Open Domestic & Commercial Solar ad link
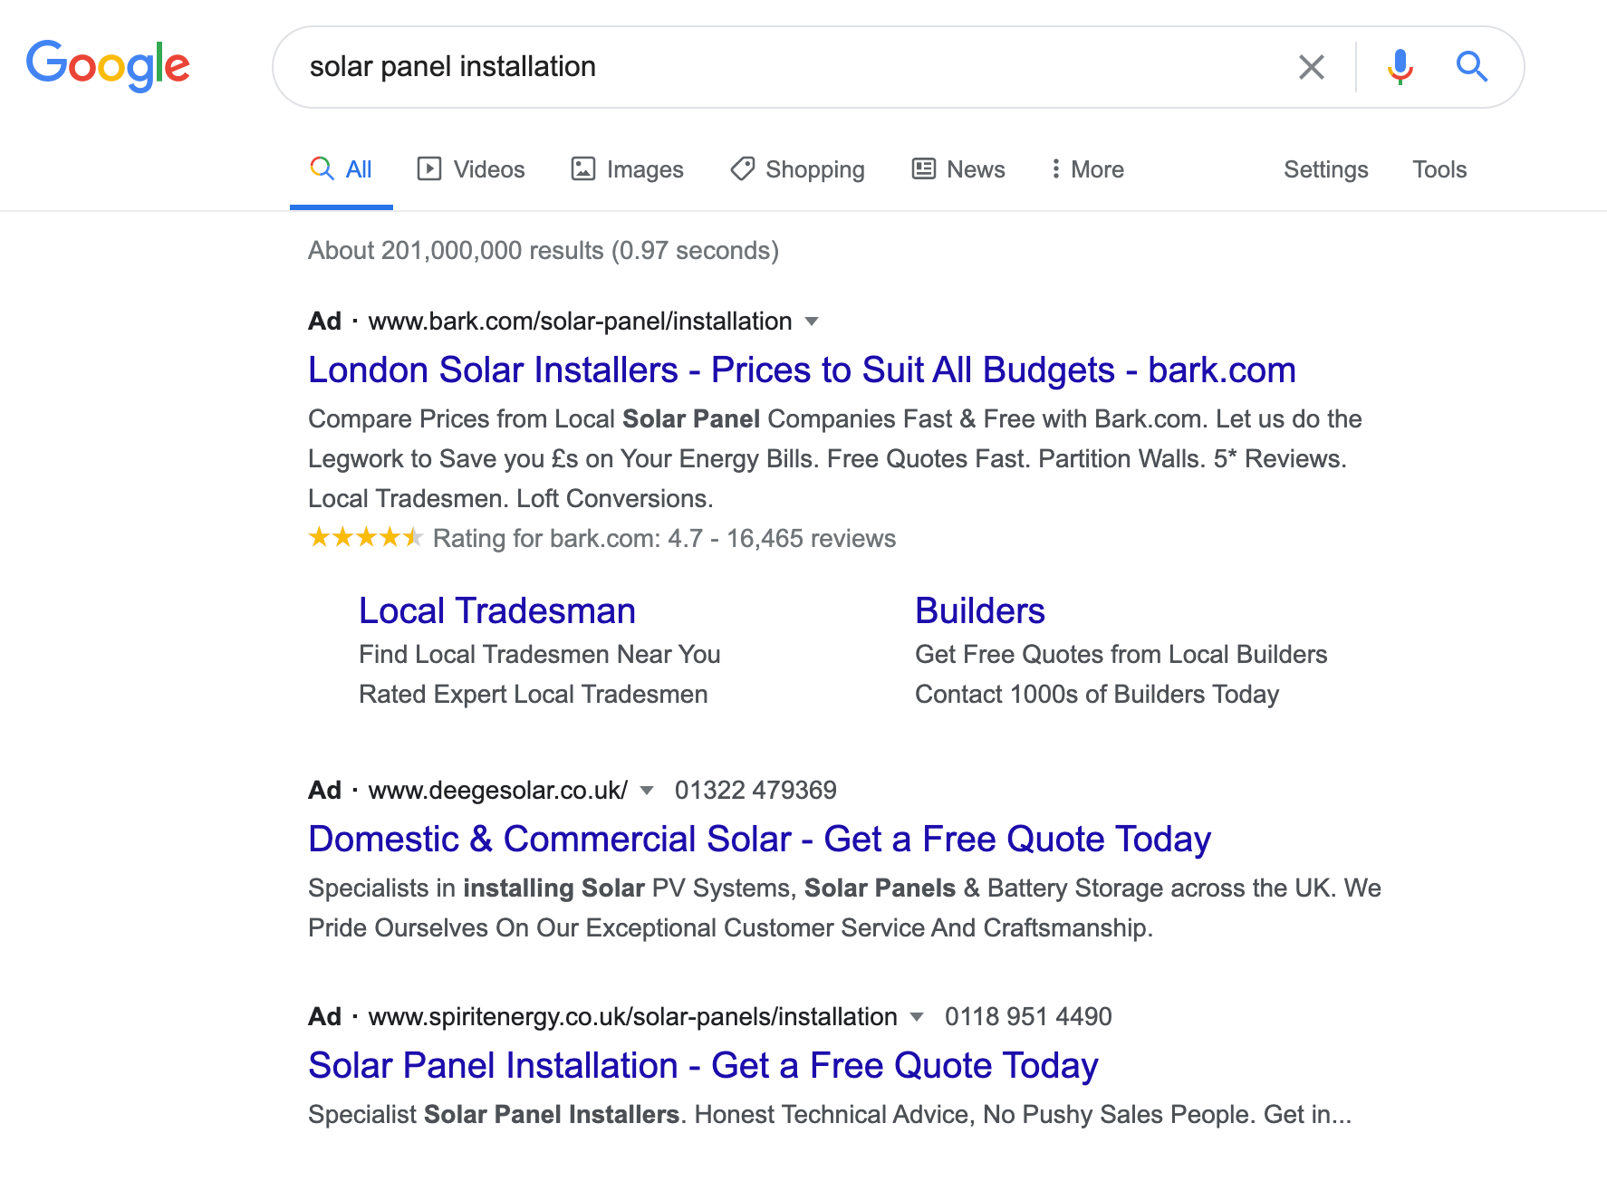Screen dimensions: 1607x1181 759,840
